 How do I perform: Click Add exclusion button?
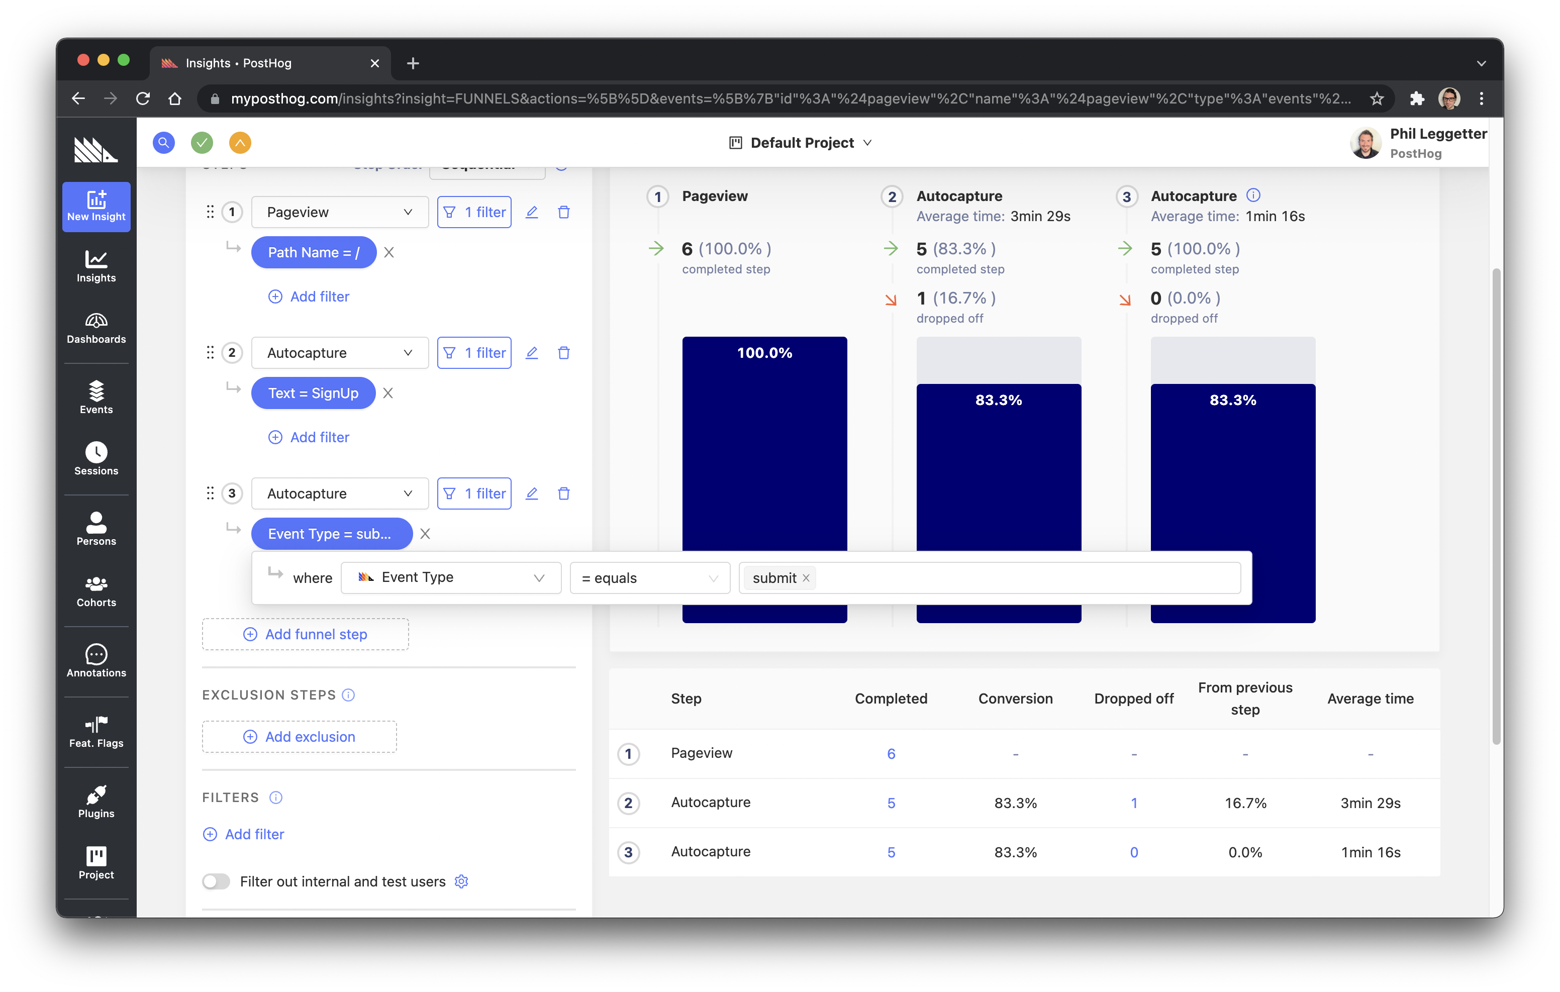(x=300, y=736)
